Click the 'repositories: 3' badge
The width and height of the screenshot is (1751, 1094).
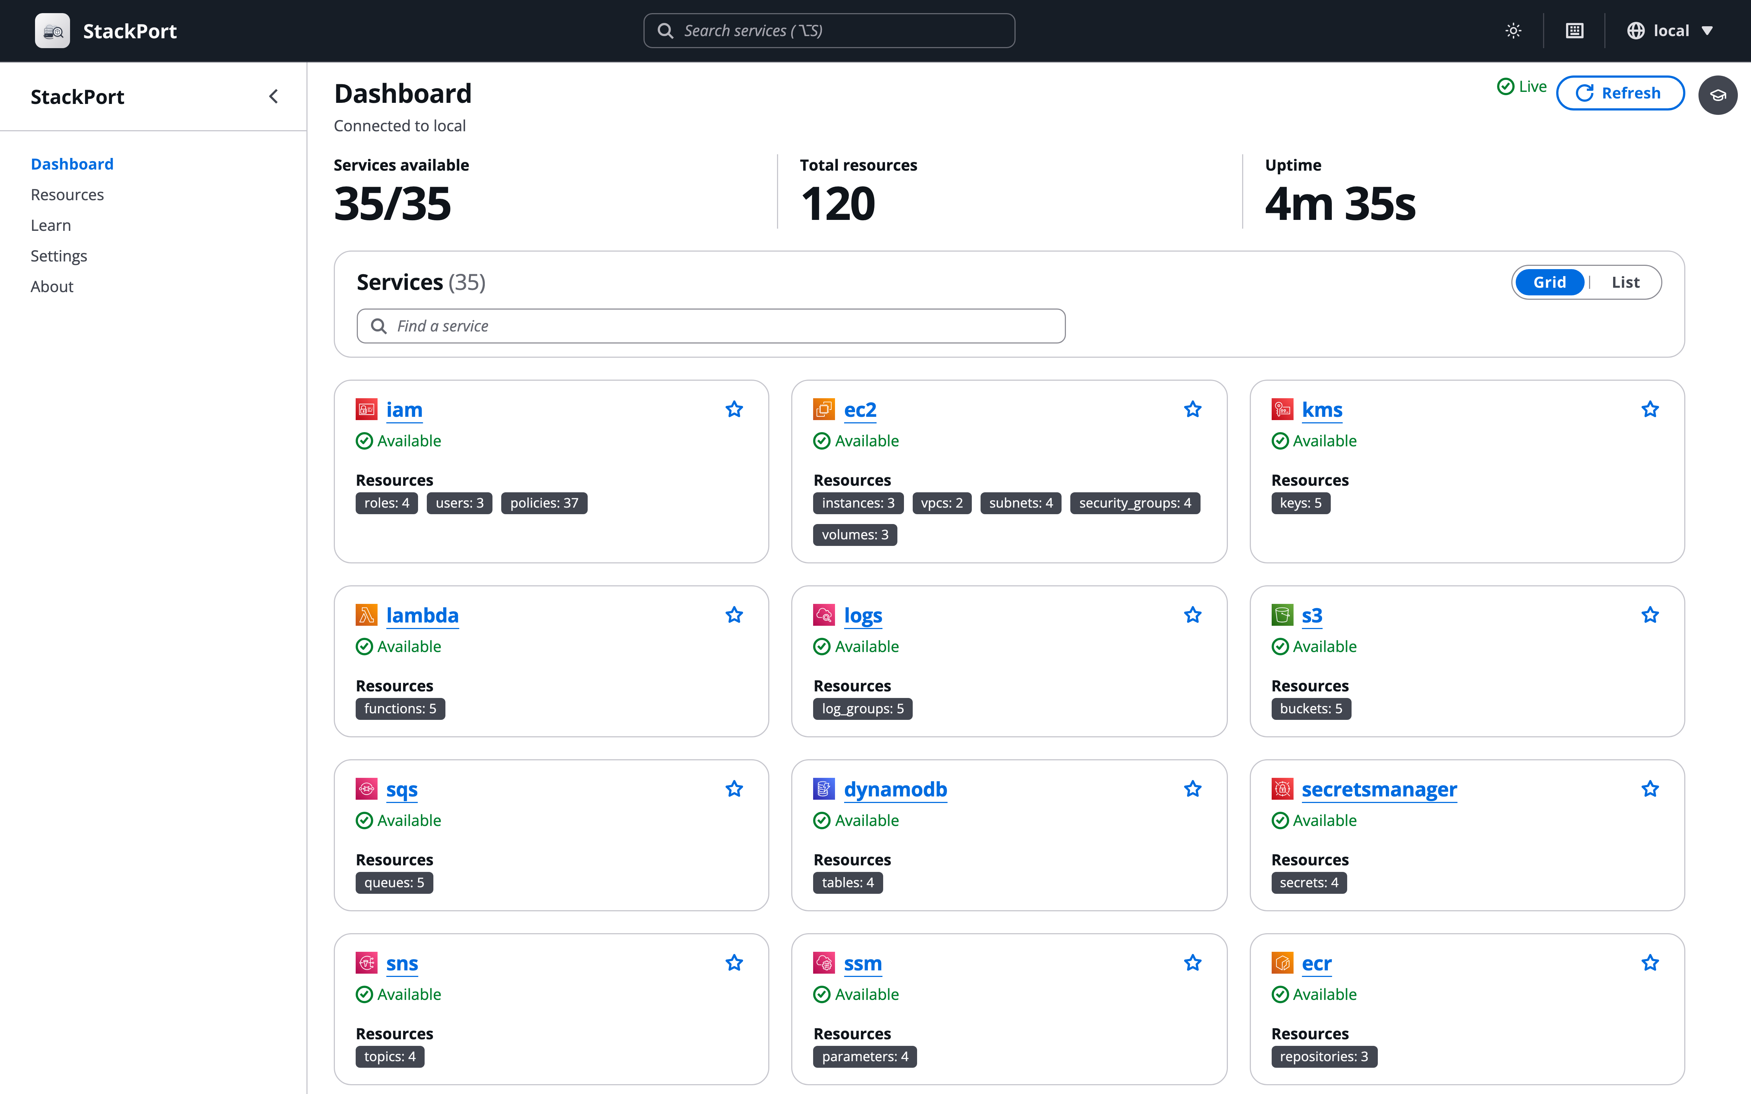1323,1056
